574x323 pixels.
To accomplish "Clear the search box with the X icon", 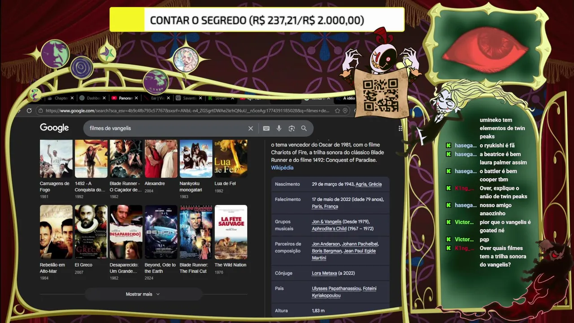I will [x=251, y=128].
